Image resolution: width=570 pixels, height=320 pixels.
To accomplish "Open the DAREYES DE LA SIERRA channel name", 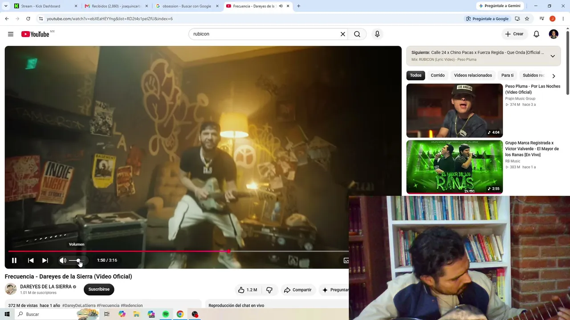I will (x=46, y=287).
